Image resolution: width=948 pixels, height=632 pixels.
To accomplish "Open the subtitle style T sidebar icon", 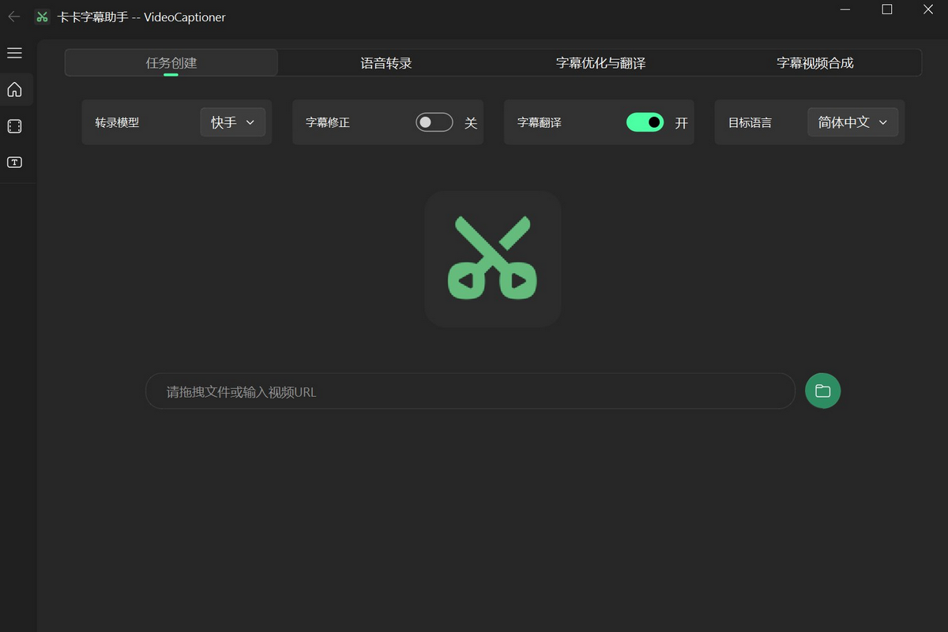I will click(x=14, y=163).
